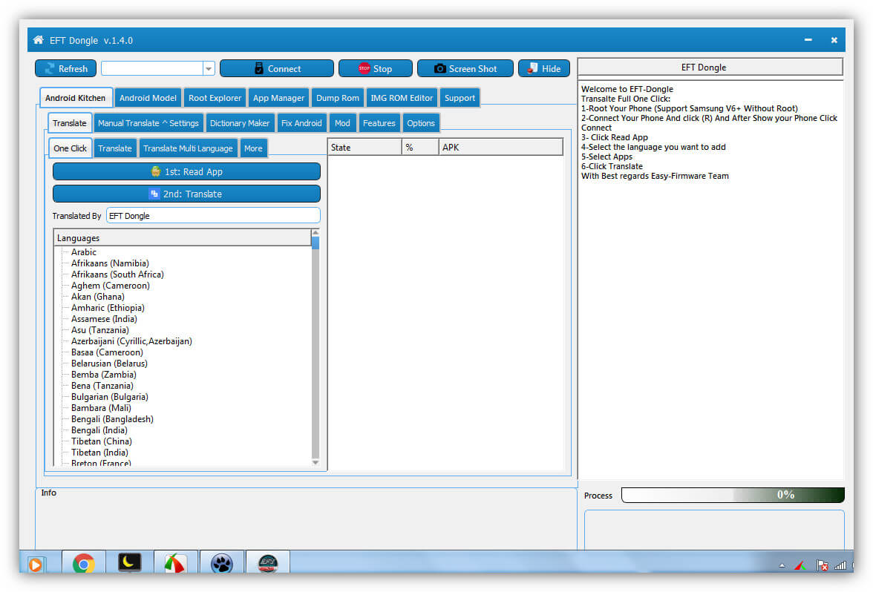
Task: Choose Aghem (Cameroon) from the list
Action: coord(110,286)
